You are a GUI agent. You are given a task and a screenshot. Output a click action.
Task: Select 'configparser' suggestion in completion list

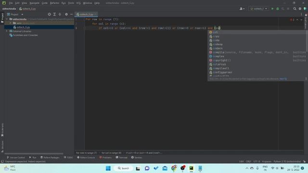tap(257, 72)
